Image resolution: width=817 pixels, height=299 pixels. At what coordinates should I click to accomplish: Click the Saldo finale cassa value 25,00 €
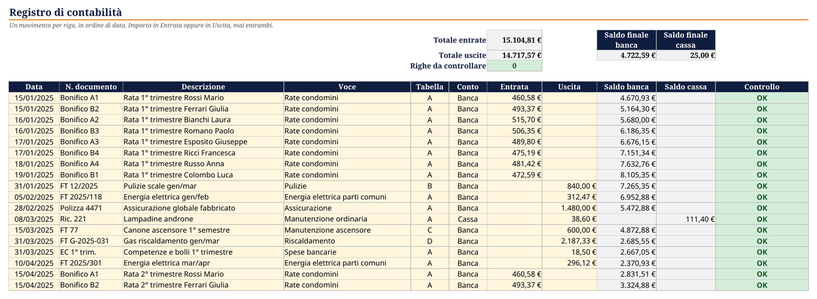[686, 56]
